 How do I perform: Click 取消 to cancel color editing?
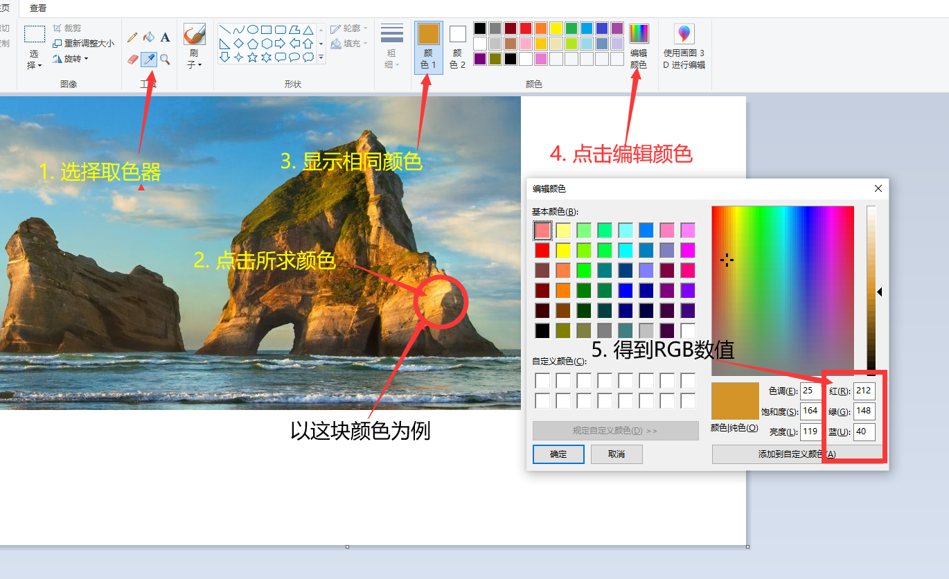coord(616,454)
